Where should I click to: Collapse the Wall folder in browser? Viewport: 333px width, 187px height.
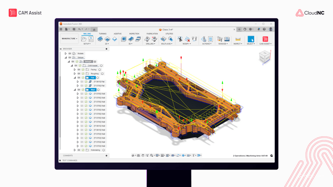coord(75,90)
